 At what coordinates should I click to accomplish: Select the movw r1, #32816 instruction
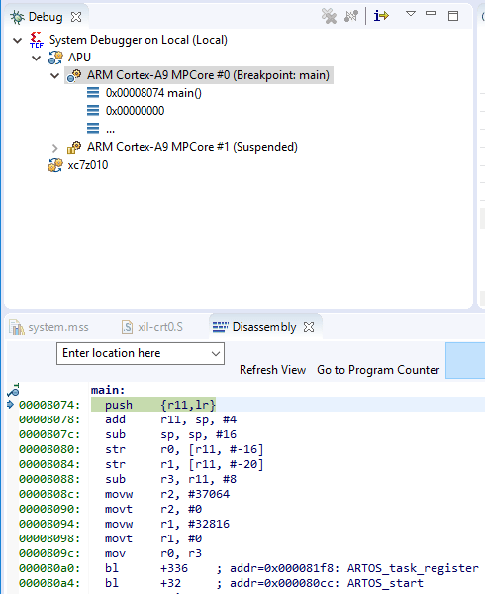(167, 524)
